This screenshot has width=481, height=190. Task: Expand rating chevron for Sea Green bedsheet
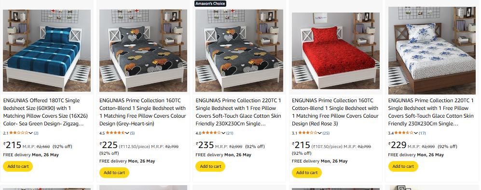click(x=31, y=133)
